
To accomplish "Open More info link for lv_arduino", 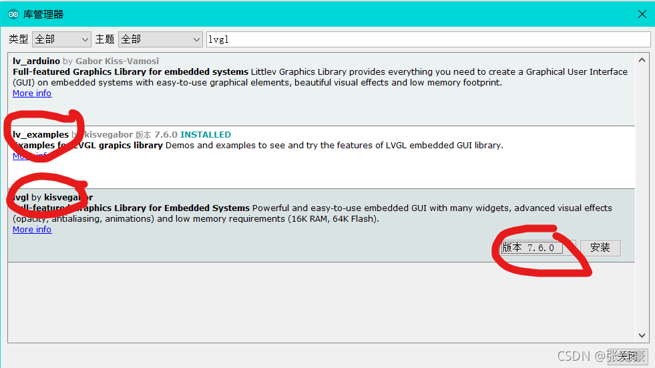I will point(32,93).
